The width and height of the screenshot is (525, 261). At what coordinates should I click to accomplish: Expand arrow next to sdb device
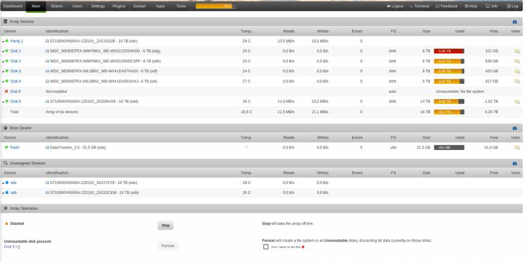(x=3, y=193)
